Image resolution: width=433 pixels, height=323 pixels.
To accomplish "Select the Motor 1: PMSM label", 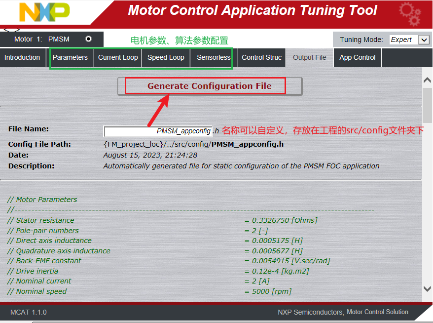I will click(42, 40).
